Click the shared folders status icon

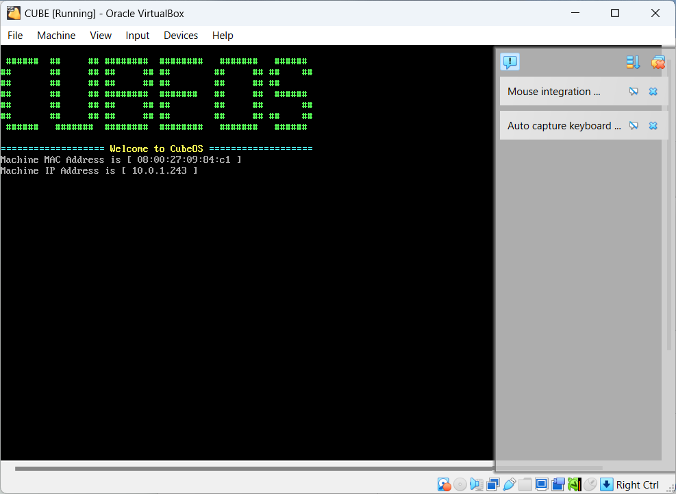(525, 484)
